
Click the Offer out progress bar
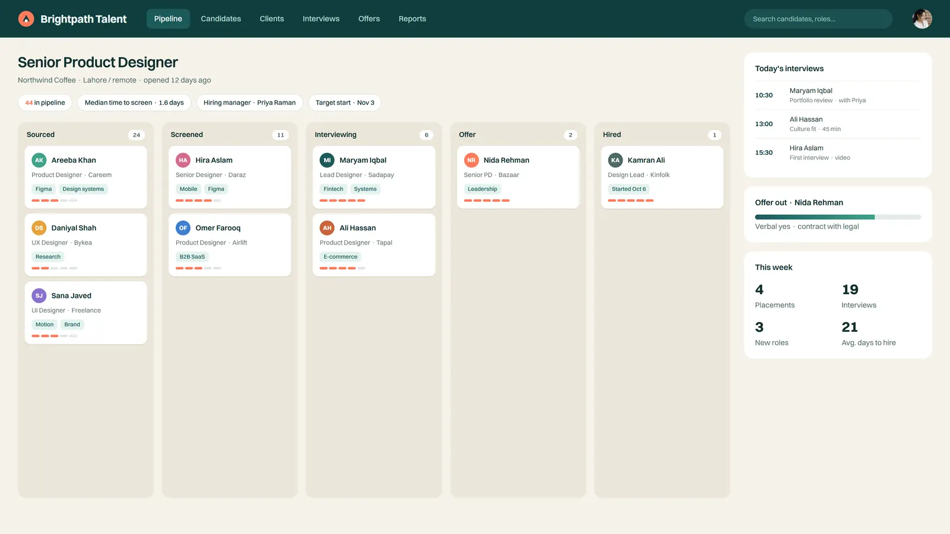pos(838,217)
